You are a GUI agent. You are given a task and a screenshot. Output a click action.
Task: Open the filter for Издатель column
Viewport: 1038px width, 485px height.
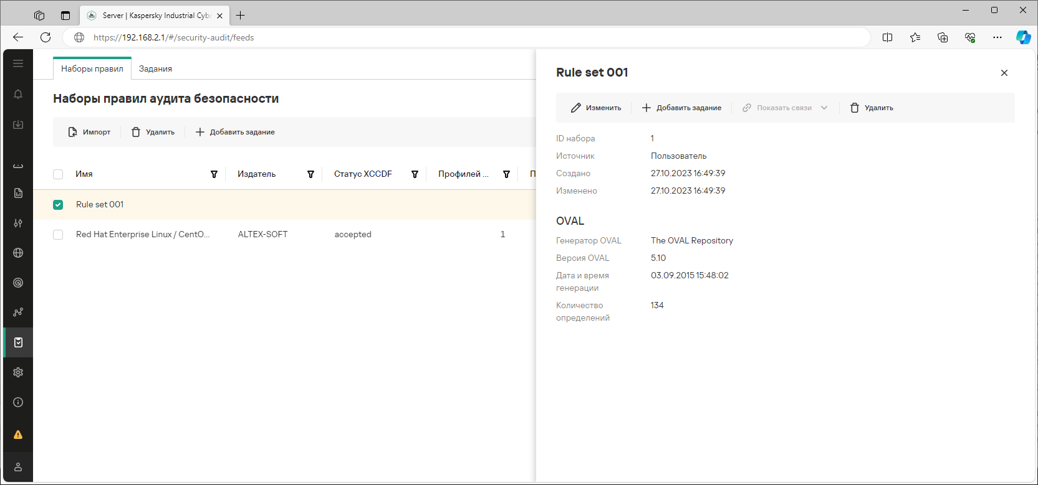tap(310, 174)
